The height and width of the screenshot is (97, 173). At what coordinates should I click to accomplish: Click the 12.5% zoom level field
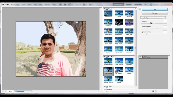pos(10,91)
